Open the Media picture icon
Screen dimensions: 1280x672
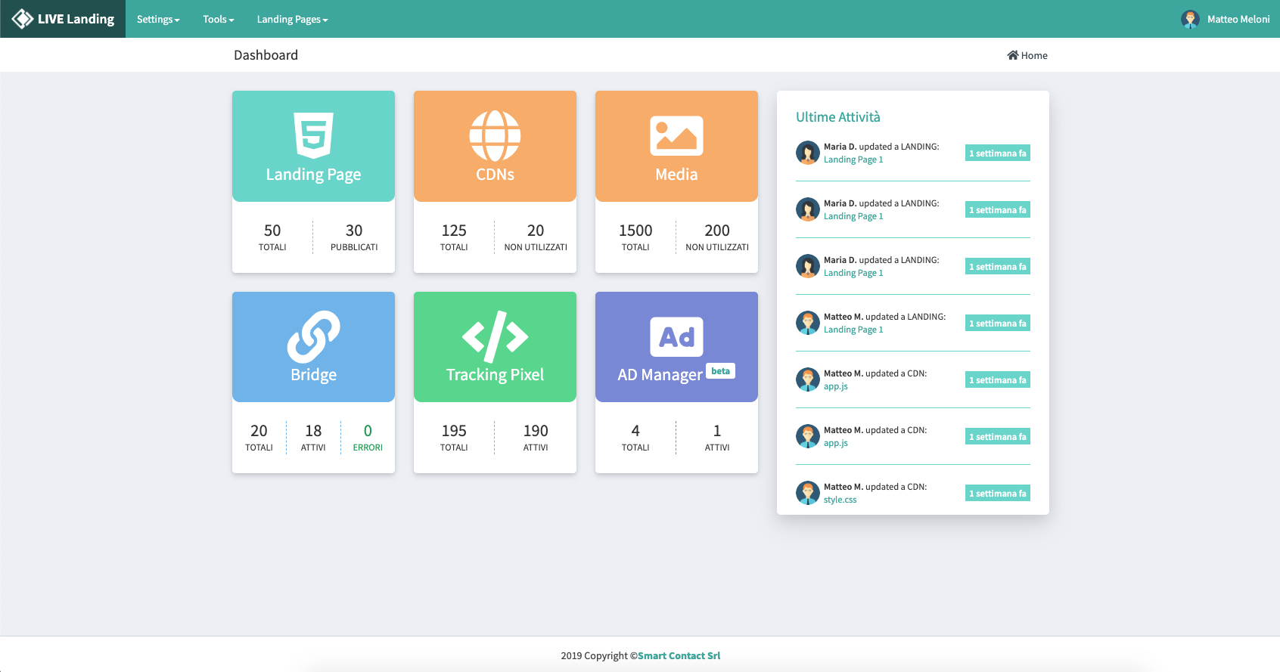676,136
